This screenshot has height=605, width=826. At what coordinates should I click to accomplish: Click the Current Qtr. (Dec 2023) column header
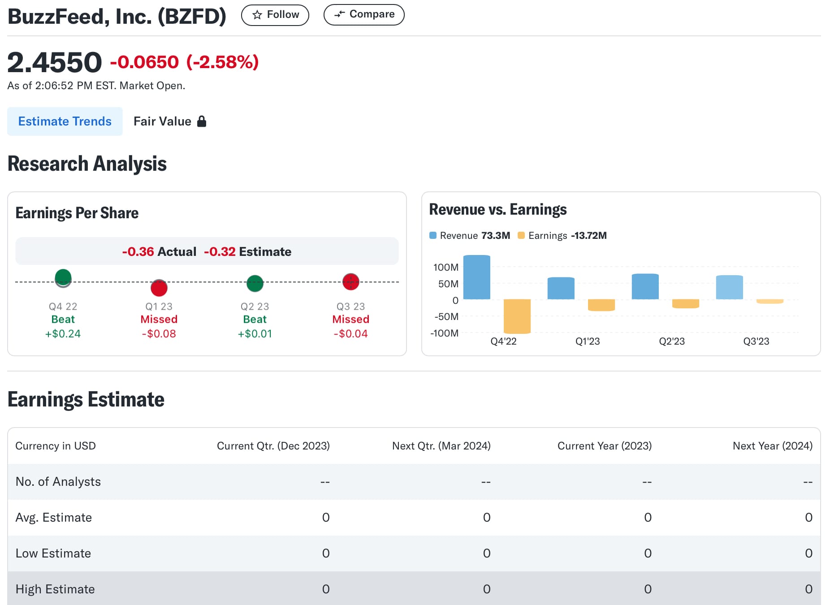click(x=273, y=446)
